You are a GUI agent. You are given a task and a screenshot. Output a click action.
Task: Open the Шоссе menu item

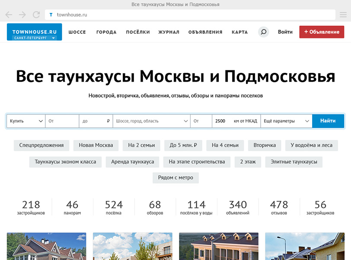coord(77,32)
